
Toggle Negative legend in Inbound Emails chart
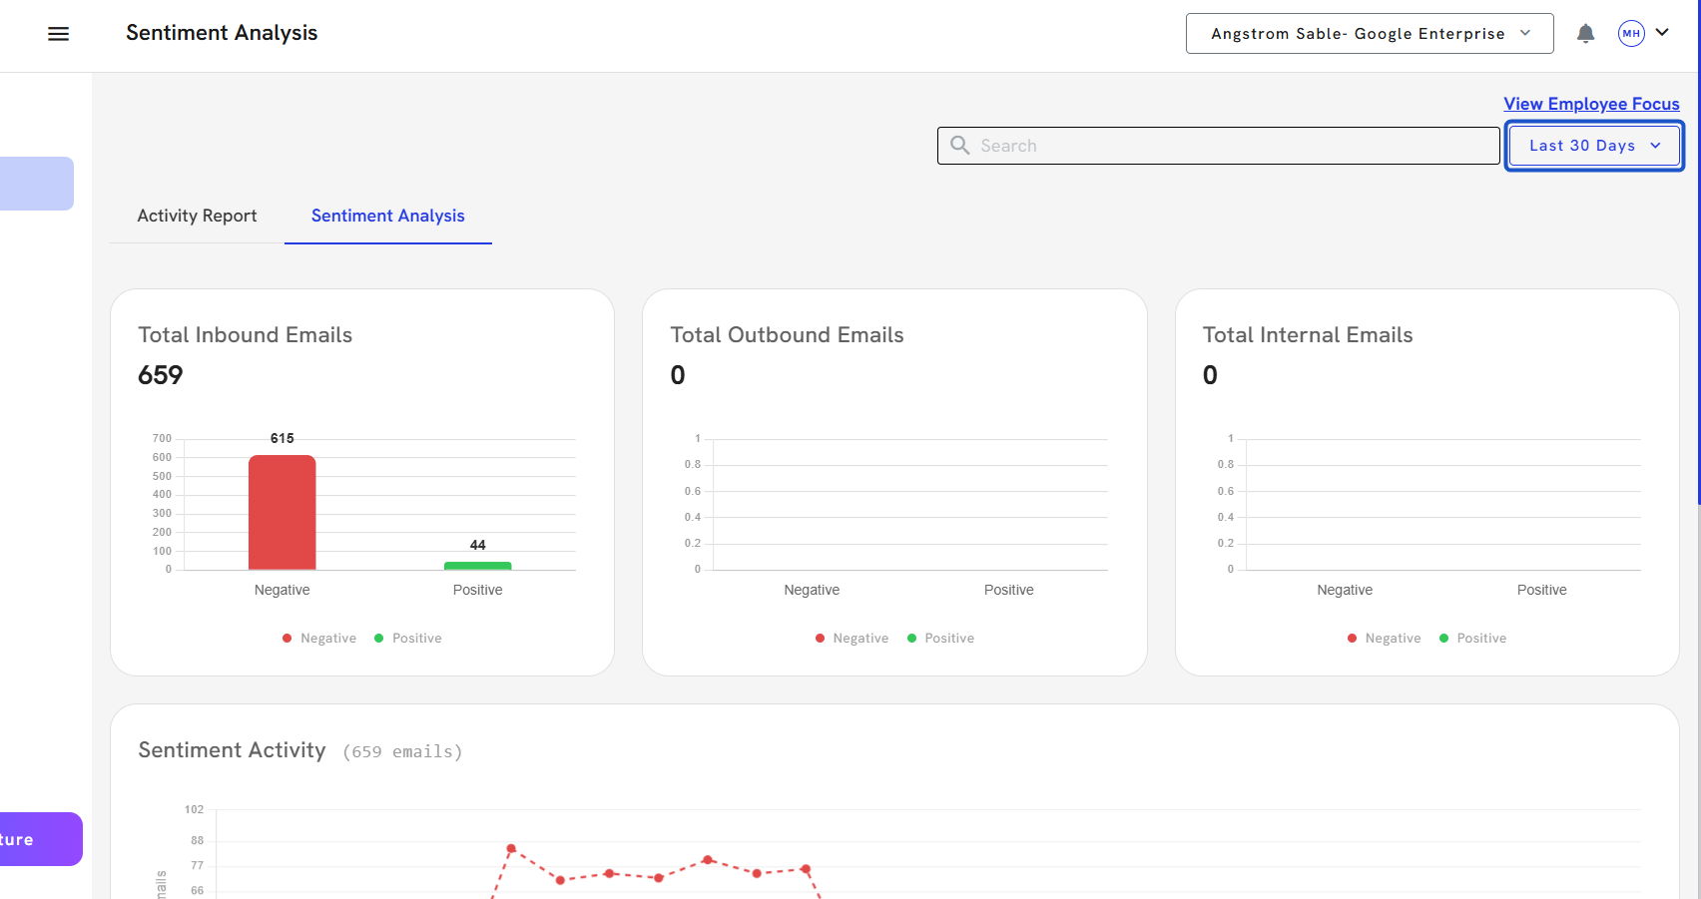click(x=319, y=639)
